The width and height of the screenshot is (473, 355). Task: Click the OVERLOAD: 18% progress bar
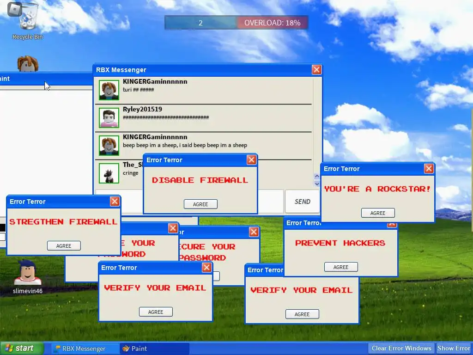(272, 23)
